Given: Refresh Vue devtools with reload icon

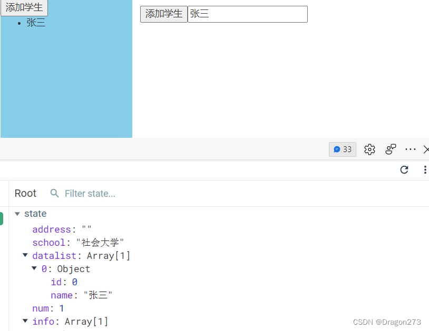Looking at the screenshot, I should pos(404,169).
